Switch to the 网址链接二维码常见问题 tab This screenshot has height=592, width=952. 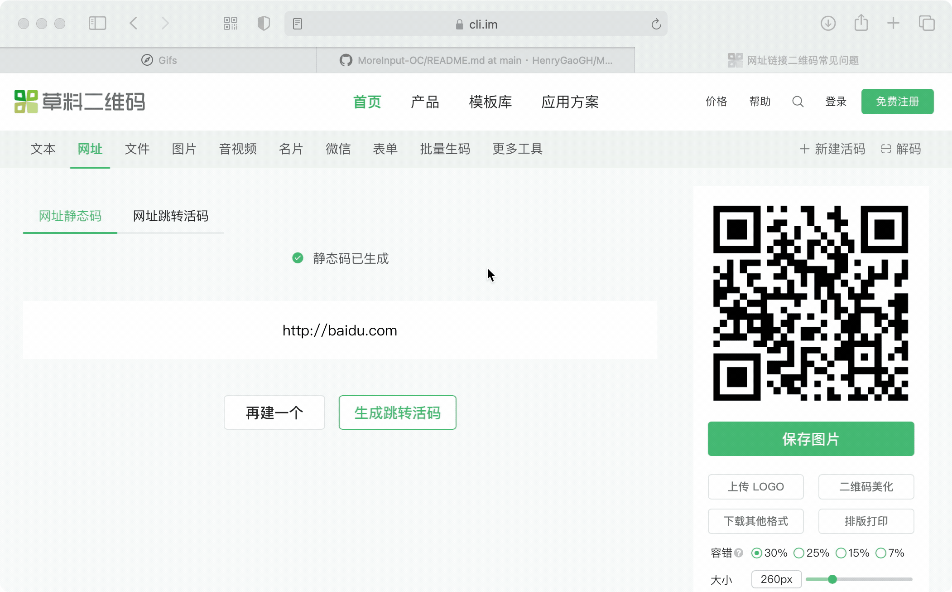793,60
